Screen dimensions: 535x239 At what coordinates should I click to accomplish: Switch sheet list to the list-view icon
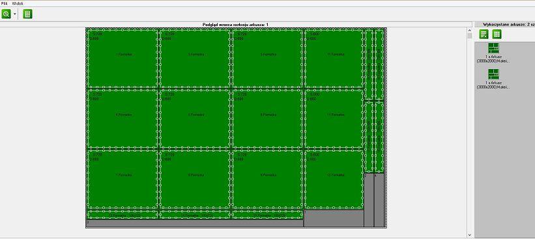click(x=484, y=34)
